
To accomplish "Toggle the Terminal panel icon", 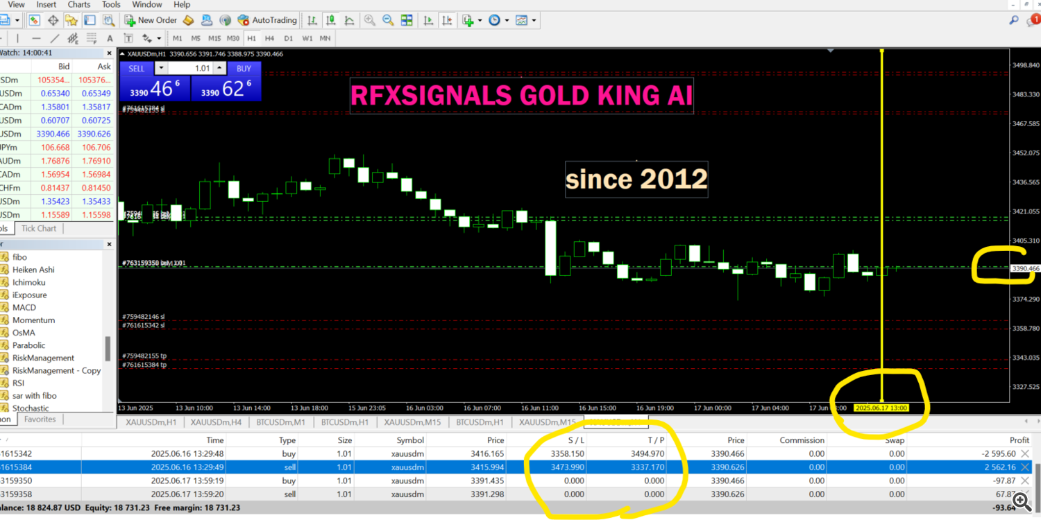I will point(90,20).
